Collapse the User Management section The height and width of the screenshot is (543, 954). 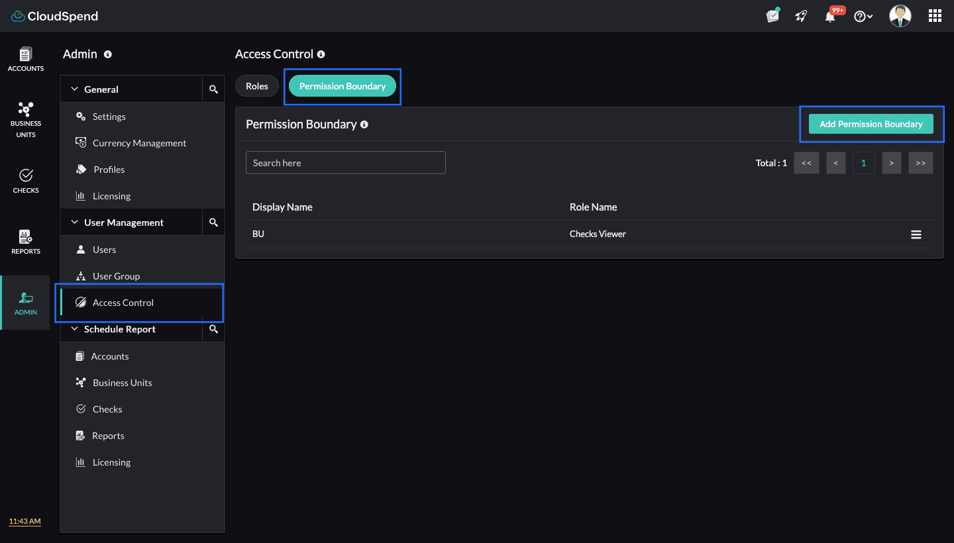tap(74, 222)
